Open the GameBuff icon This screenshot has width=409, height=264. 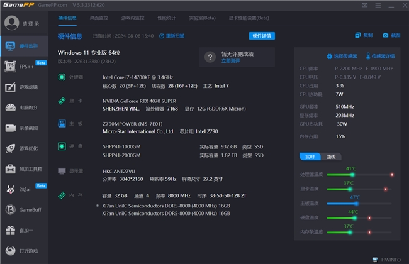pyautogui.click(x=11, y=210)
